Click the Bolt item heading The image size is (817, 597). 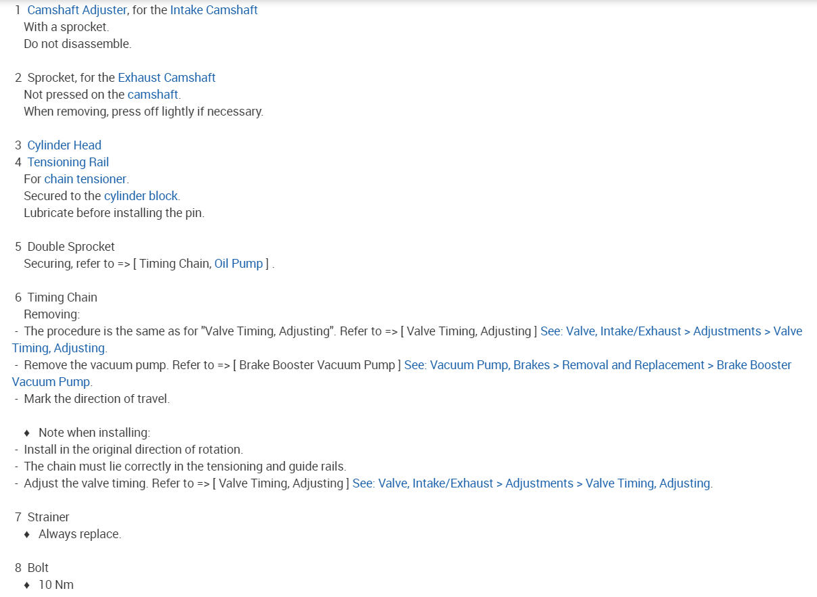(38, 568)
